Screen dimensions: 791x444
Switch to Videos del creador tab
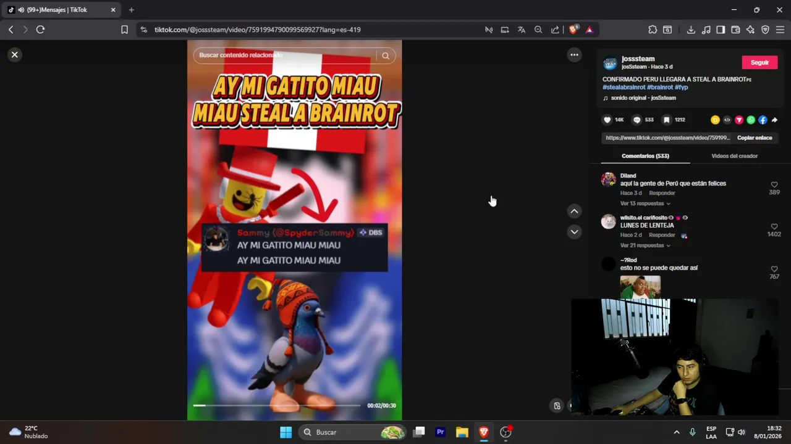(734, 156)
